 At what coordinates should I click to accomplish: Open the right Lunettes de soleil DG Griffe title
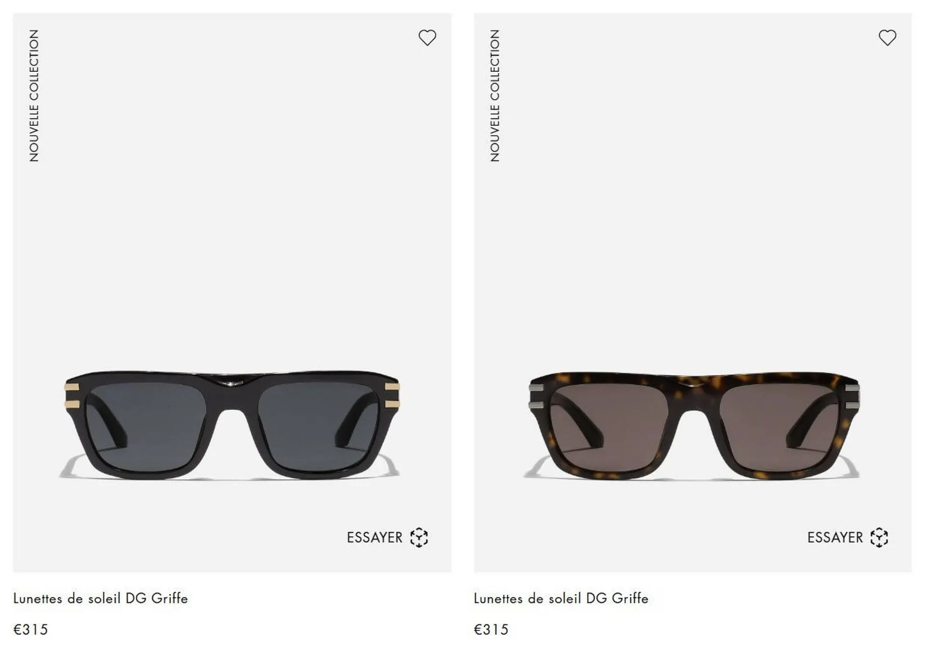point(561,599)
